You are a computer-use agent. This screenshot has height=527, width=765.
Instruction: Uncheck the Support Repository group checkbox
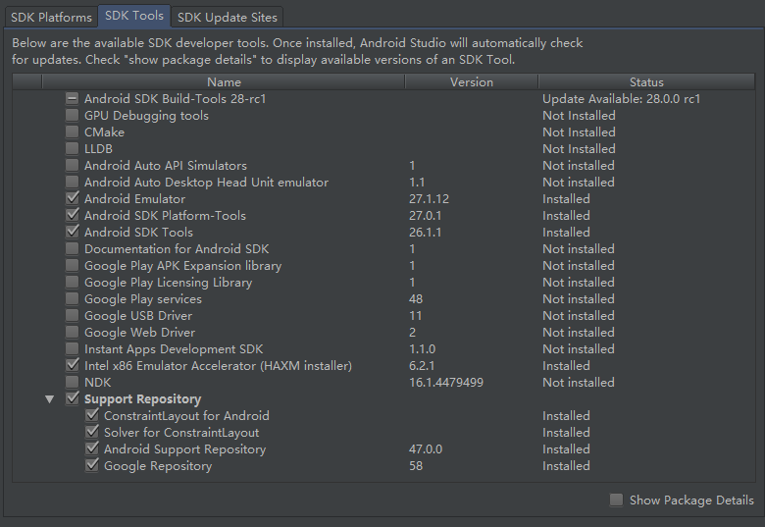pos(73,398)
